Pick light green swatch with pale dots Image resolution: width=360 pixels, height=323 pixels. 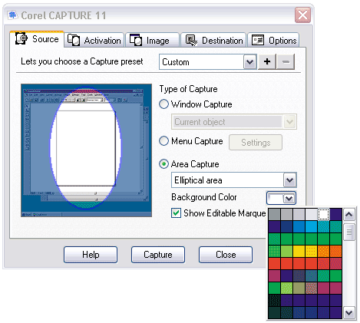286,288
